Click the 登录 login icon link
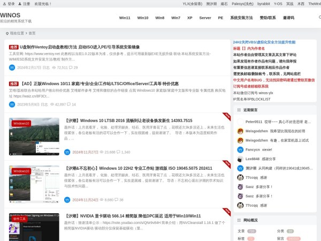 (4, 3)
